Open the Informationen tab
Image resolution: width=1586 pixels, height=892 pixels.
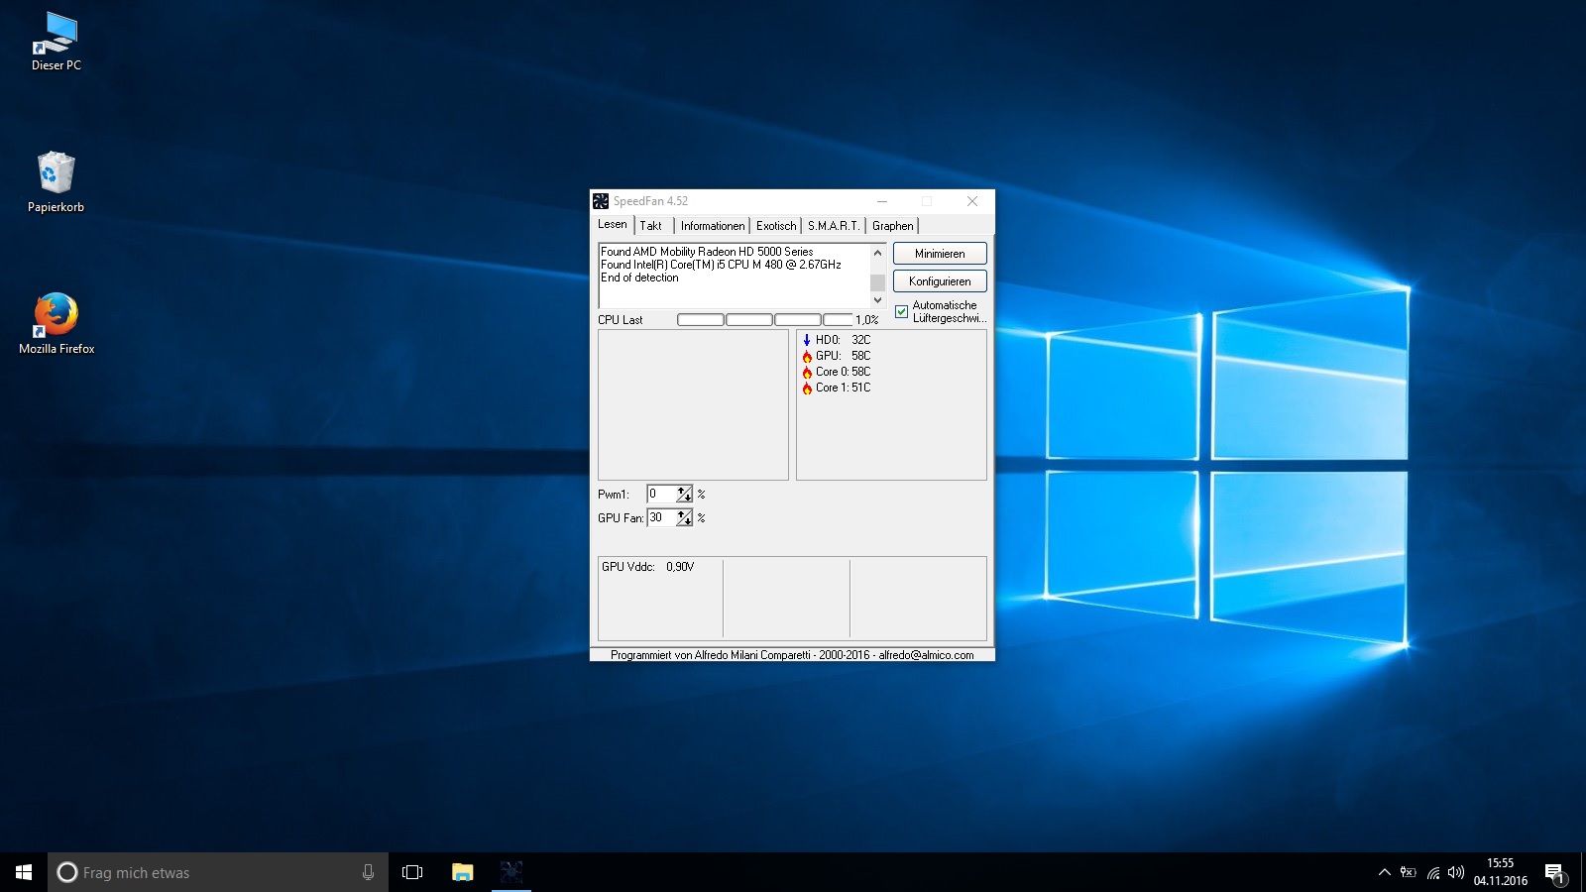(x=713, y=226)
